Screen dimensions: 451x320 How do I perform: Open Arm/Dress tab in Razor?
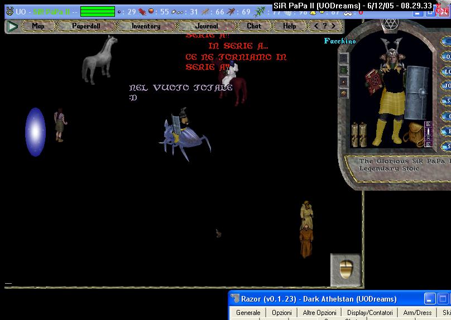pos(418,313)
